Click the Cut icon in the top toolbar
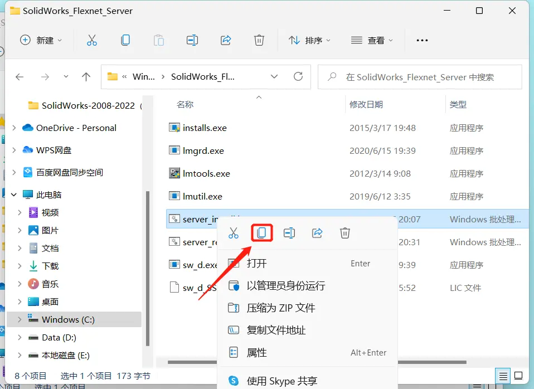534x389 pixels. coord(91,40)
